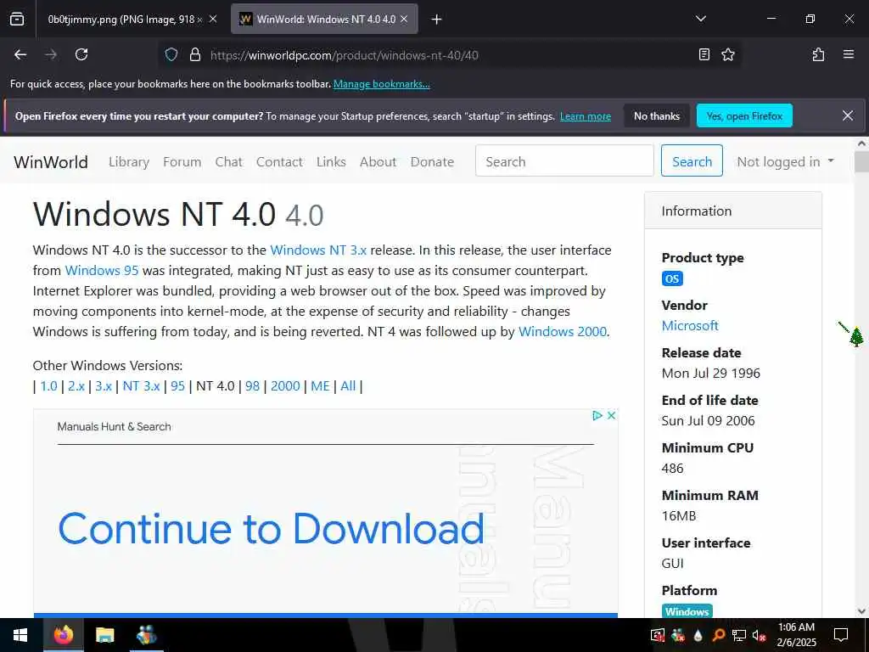Open the Library nav item
Image resolution: width=869 pixels, height=652 pixels.
tap(129, 162)
